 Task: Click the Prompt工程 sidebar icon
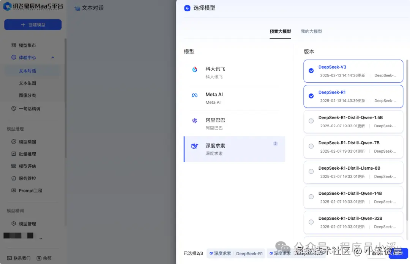(14, 190)
